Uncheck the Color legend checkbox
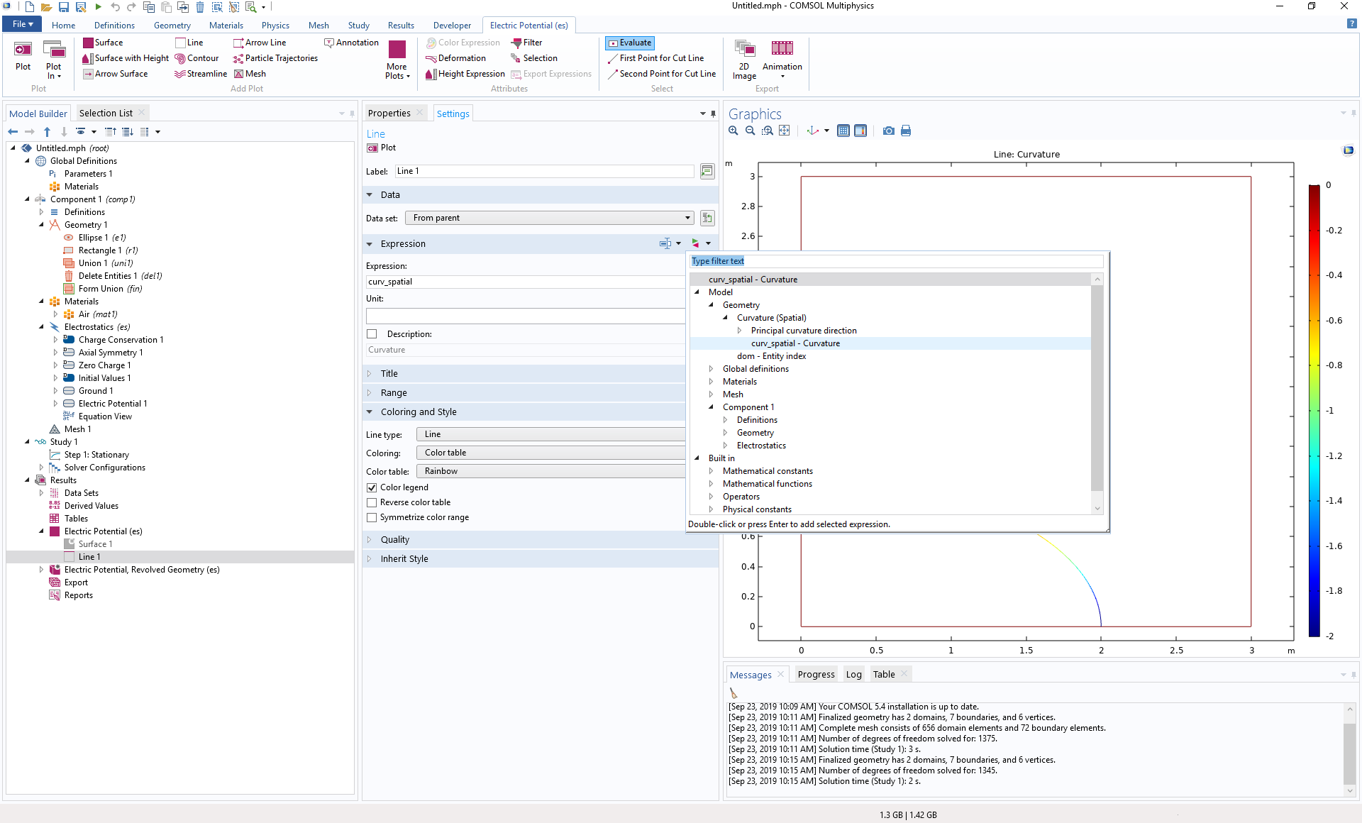 [x=372, y=487]
